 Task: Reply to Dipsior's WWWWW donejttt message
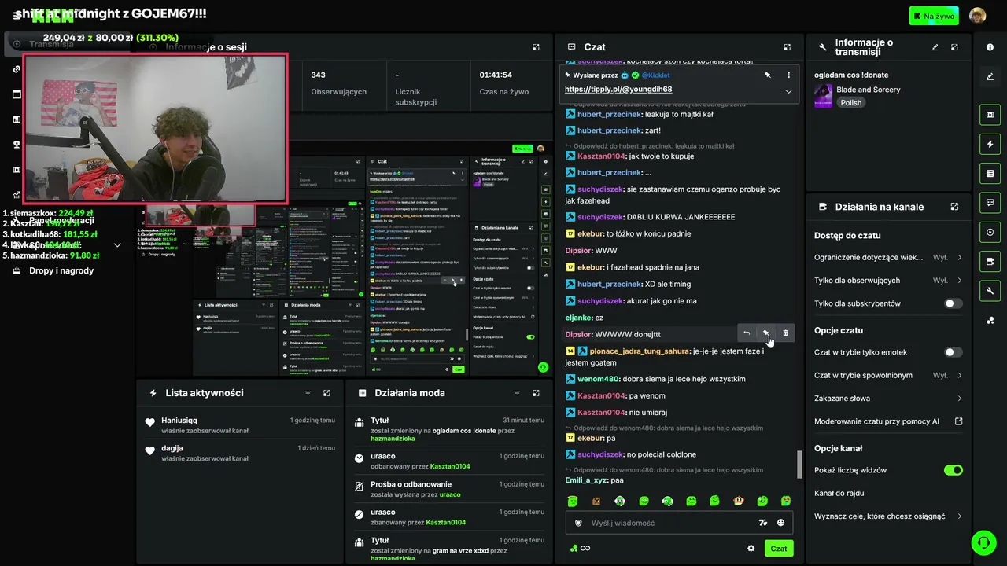pos(747,333)
